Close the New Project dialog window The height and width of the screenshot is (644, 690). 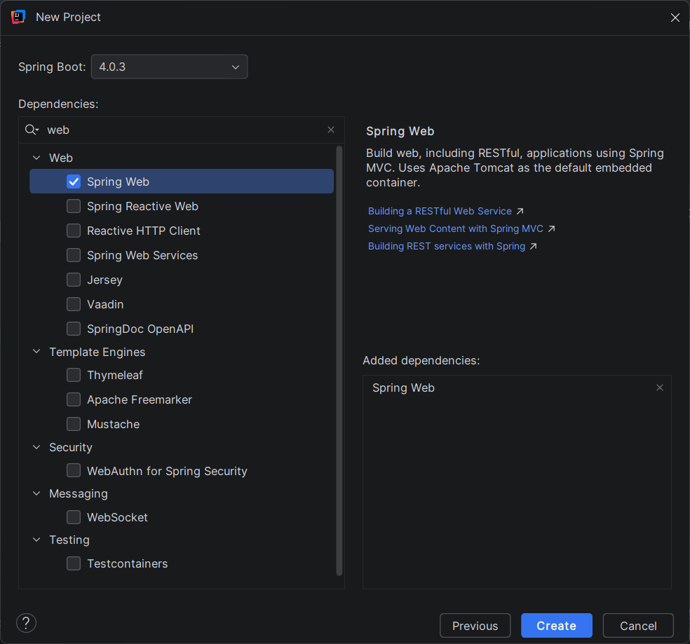(675, 18)
